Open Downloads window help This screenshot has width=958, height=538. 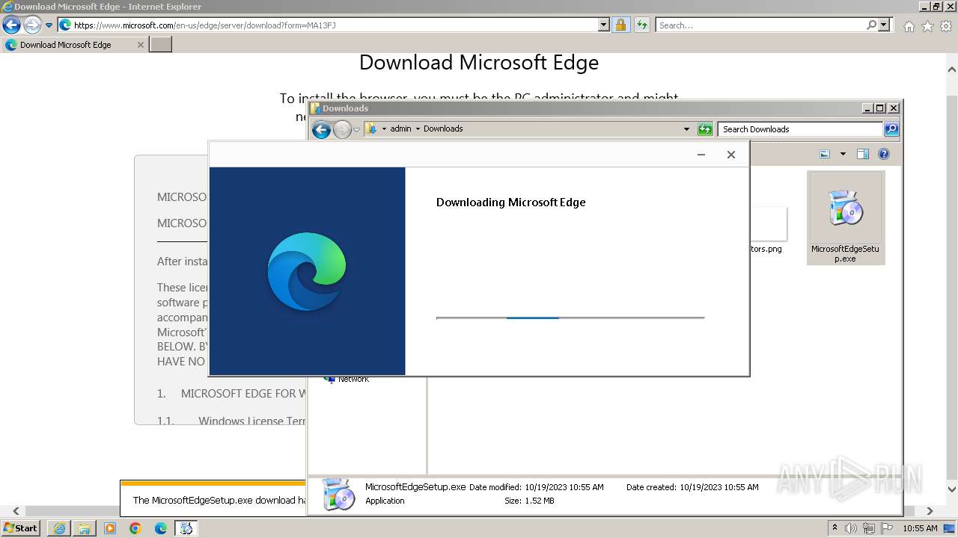[884, 154]
